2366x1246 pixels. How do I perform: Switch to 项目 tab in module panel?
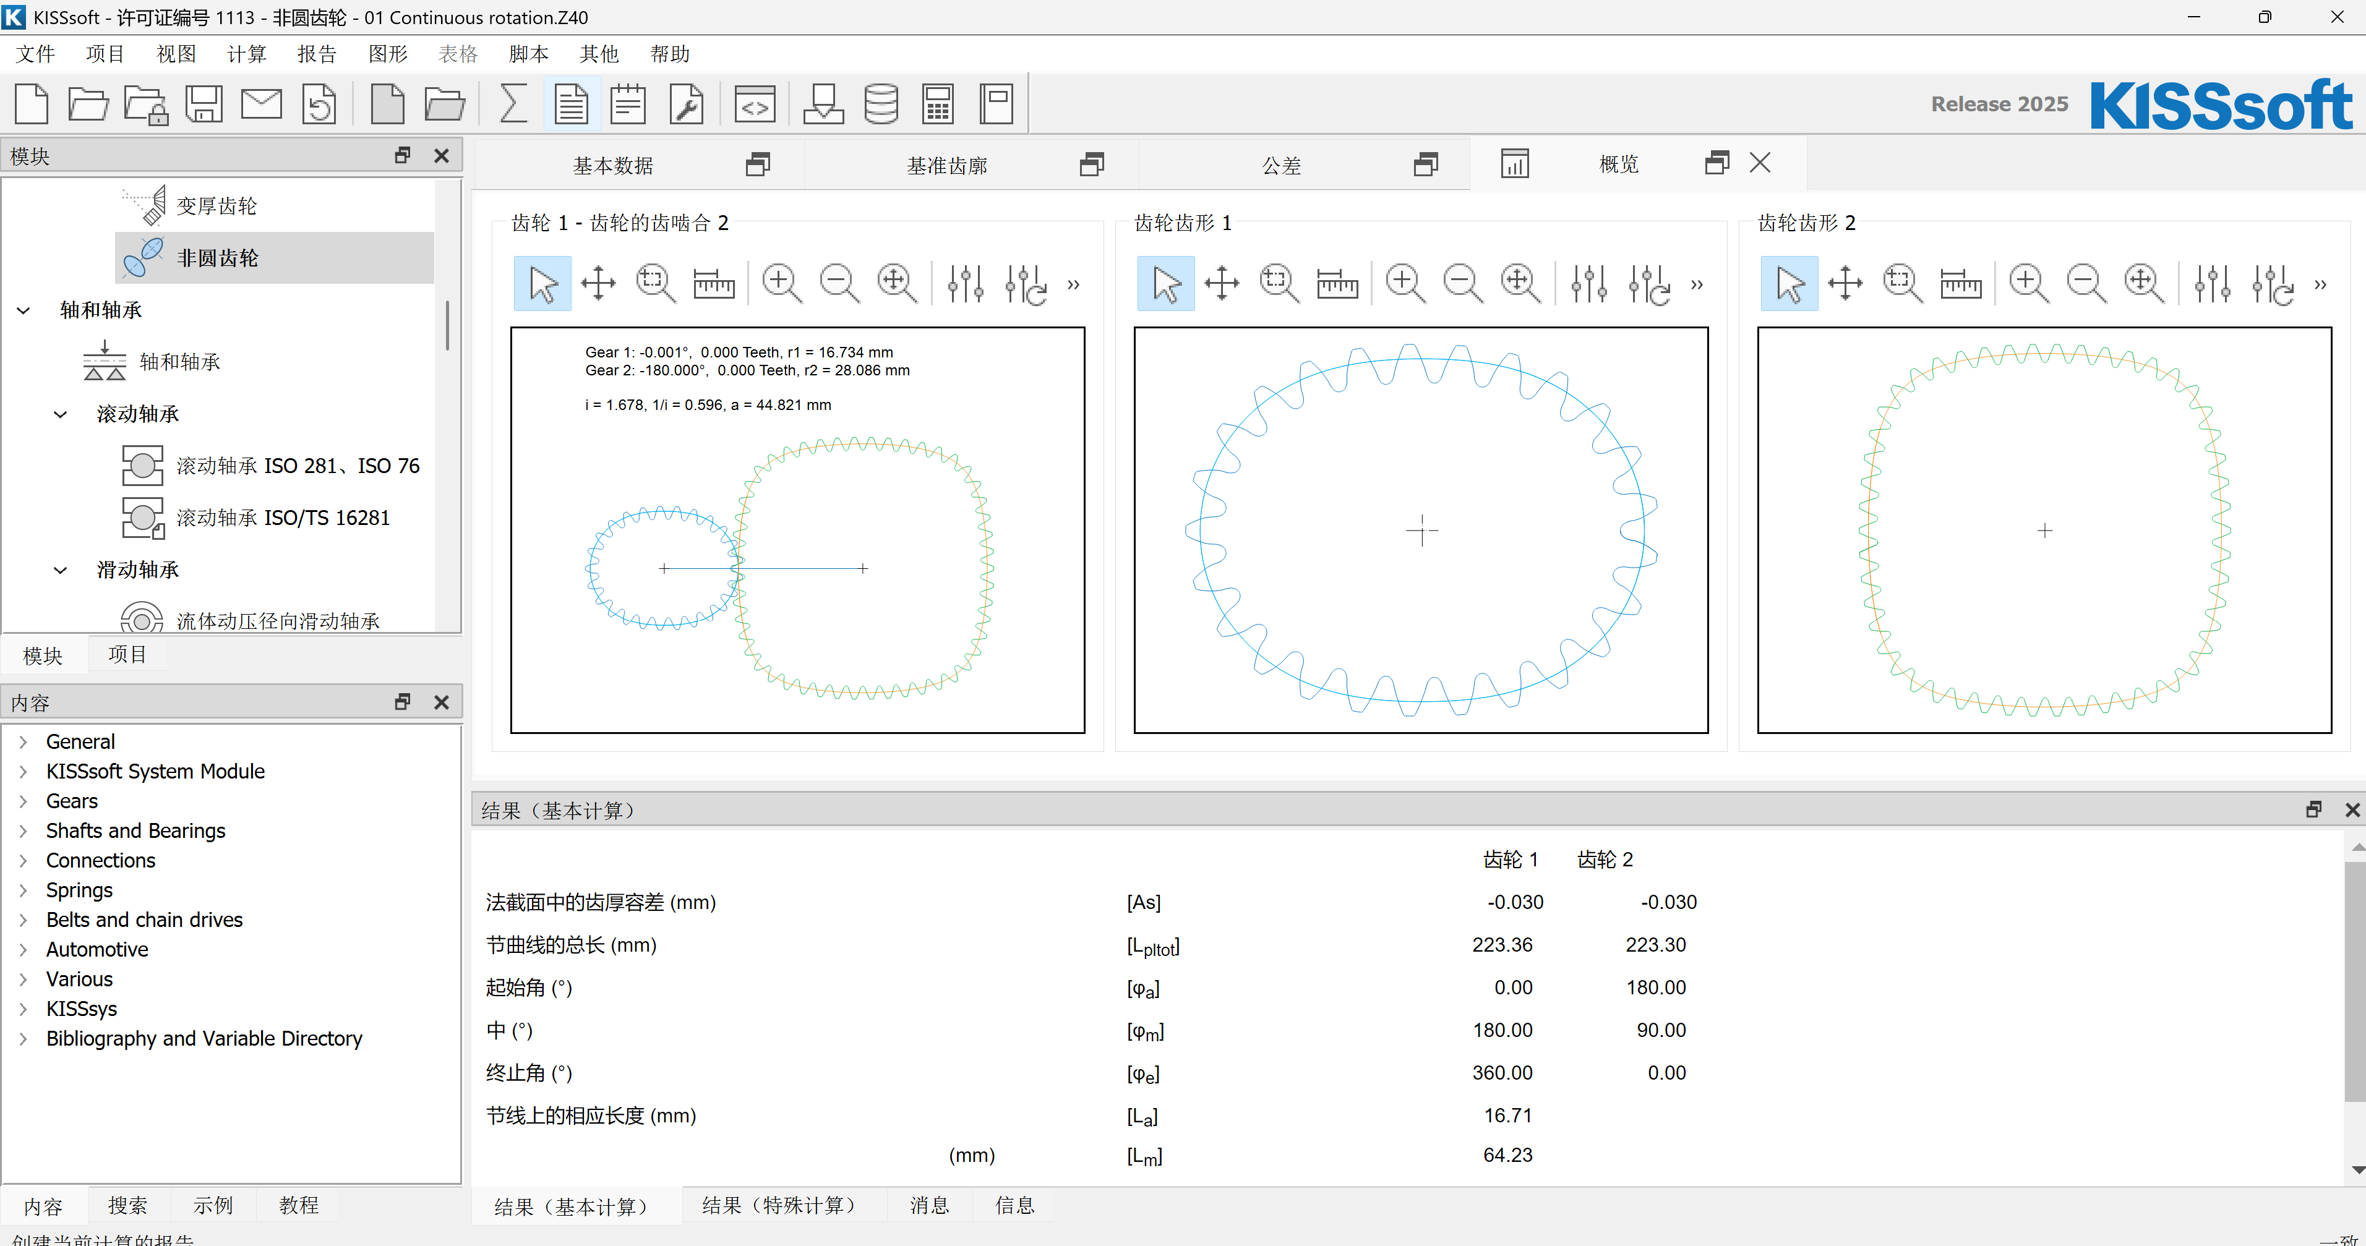pos(127,655)
